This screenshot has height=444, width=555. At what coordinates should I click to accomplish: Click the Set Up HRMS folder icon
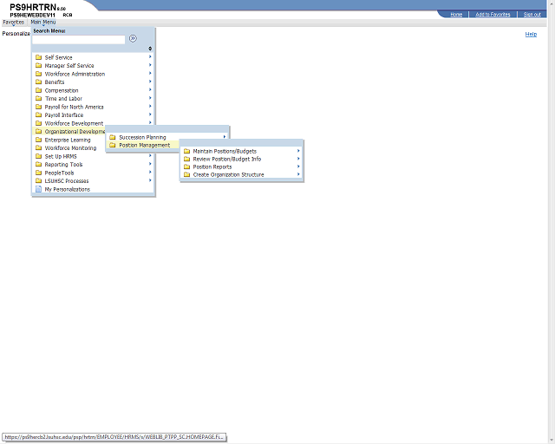pos(38,156)
